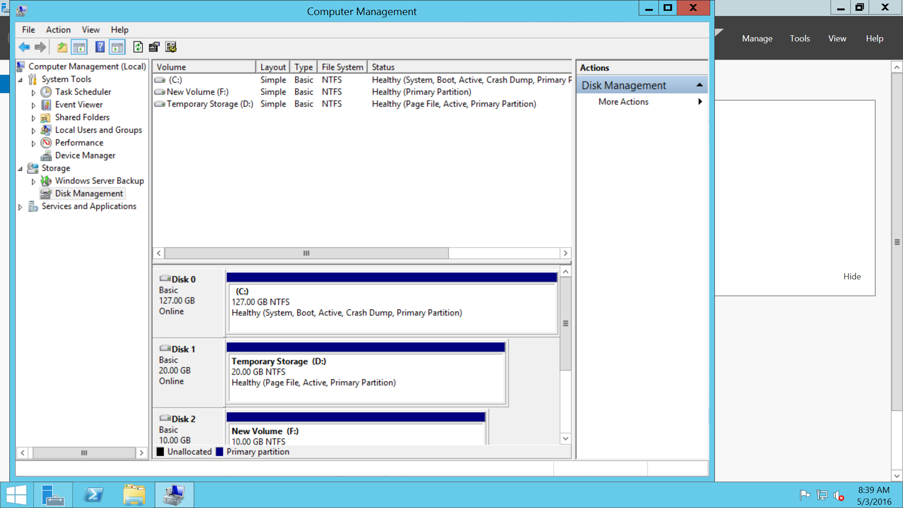This screenshot has width=903, height=508.
Task: Click the Properties toolbar icon
Action: (154, 47)
